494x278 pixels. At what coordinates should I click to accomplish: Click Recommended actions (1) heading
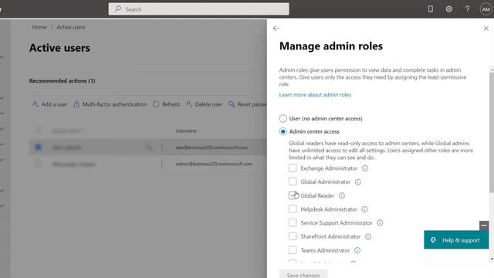(62, 81)
